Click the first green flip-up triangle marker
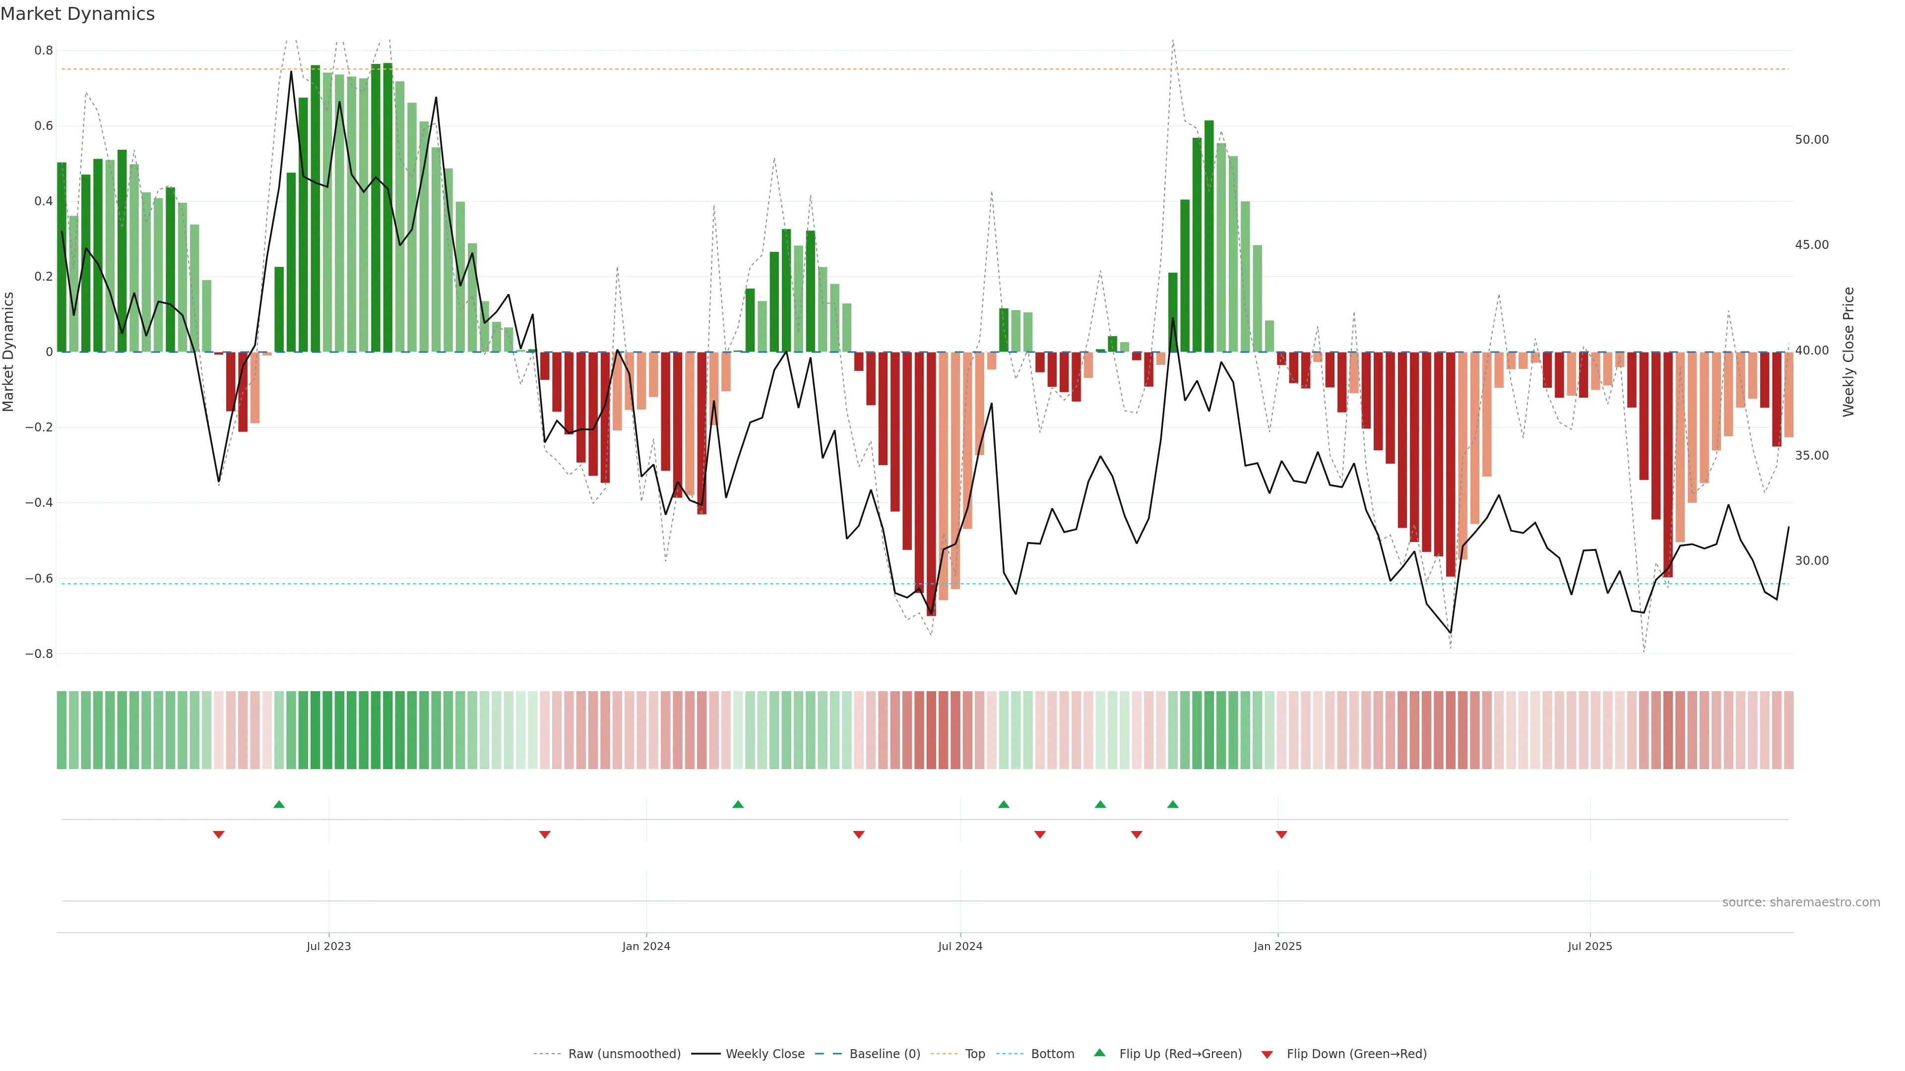Screen dimensions: 1905x1071 279,804
